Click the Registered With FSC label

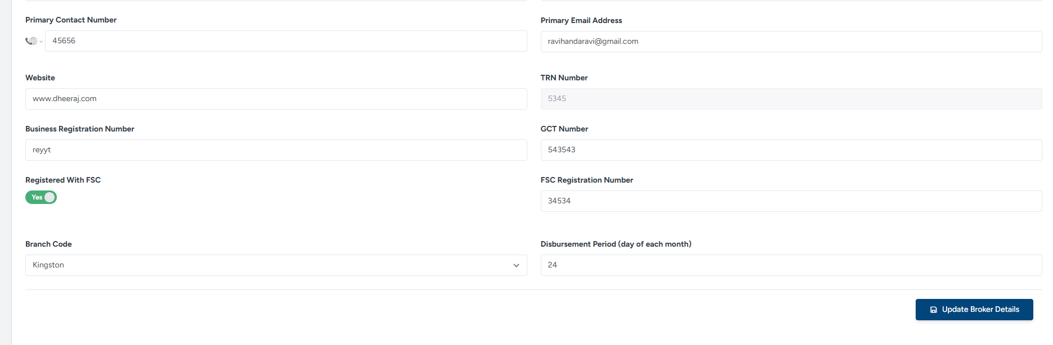click(x=63, y=180)
